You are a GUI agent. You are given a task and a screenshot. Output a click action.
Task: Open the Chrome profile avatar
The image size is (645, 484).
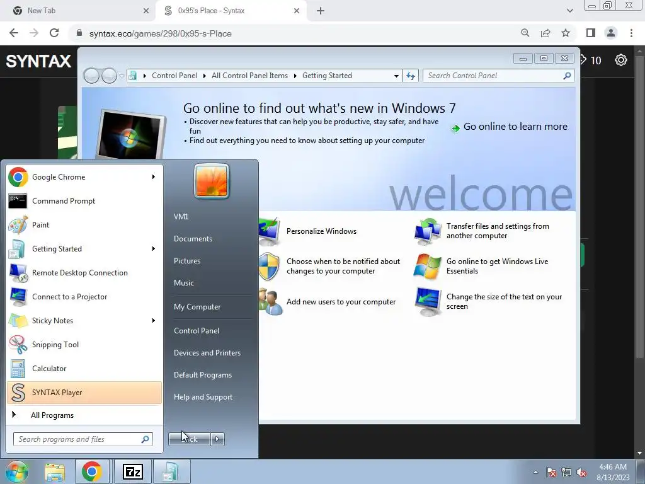611,33
